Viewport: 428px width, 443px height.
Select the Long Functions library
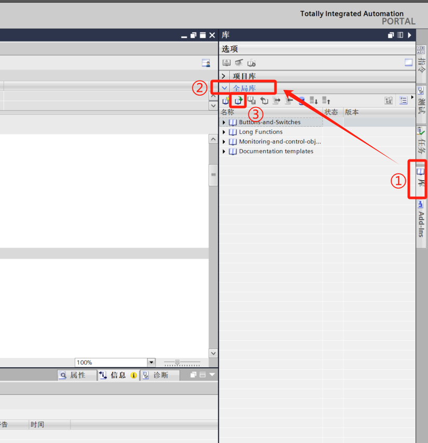point(260,132)
